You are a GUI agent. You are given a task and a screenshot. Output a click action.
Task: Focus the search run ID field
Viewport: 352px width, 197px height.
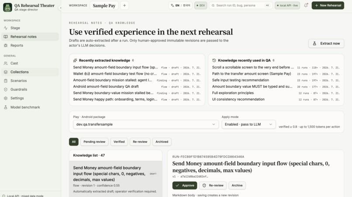241,5
